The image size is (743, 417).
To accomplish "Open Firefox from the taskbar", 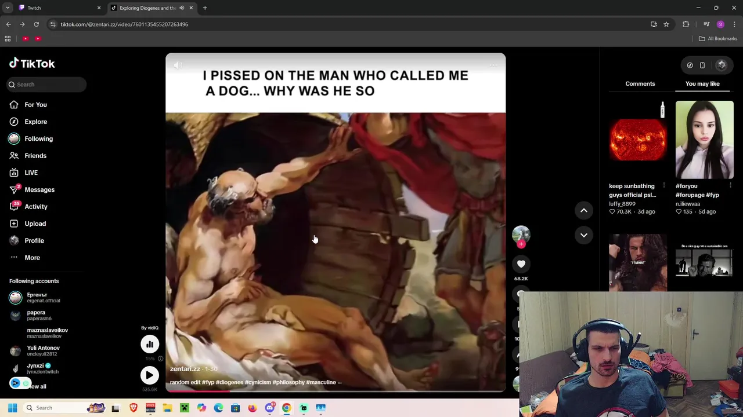I will (x=252, y=408).
